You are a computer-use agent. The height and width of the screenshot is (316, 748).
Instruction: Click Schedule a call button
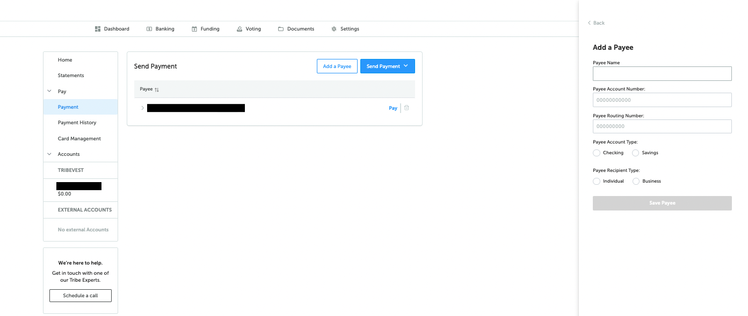(81, 296)
